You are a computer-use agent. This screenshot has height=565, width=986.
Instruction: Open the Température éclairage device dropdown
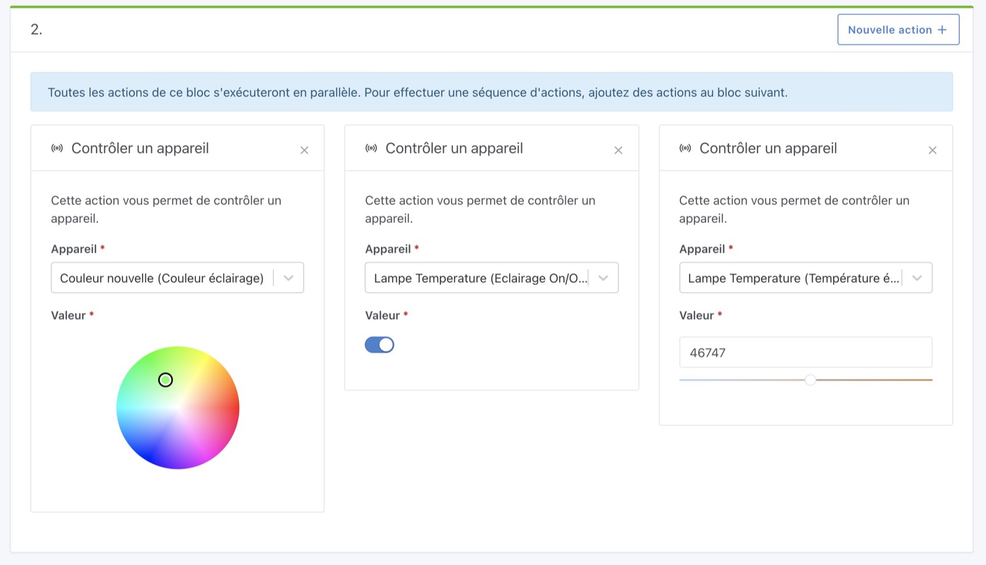[917, 278]
